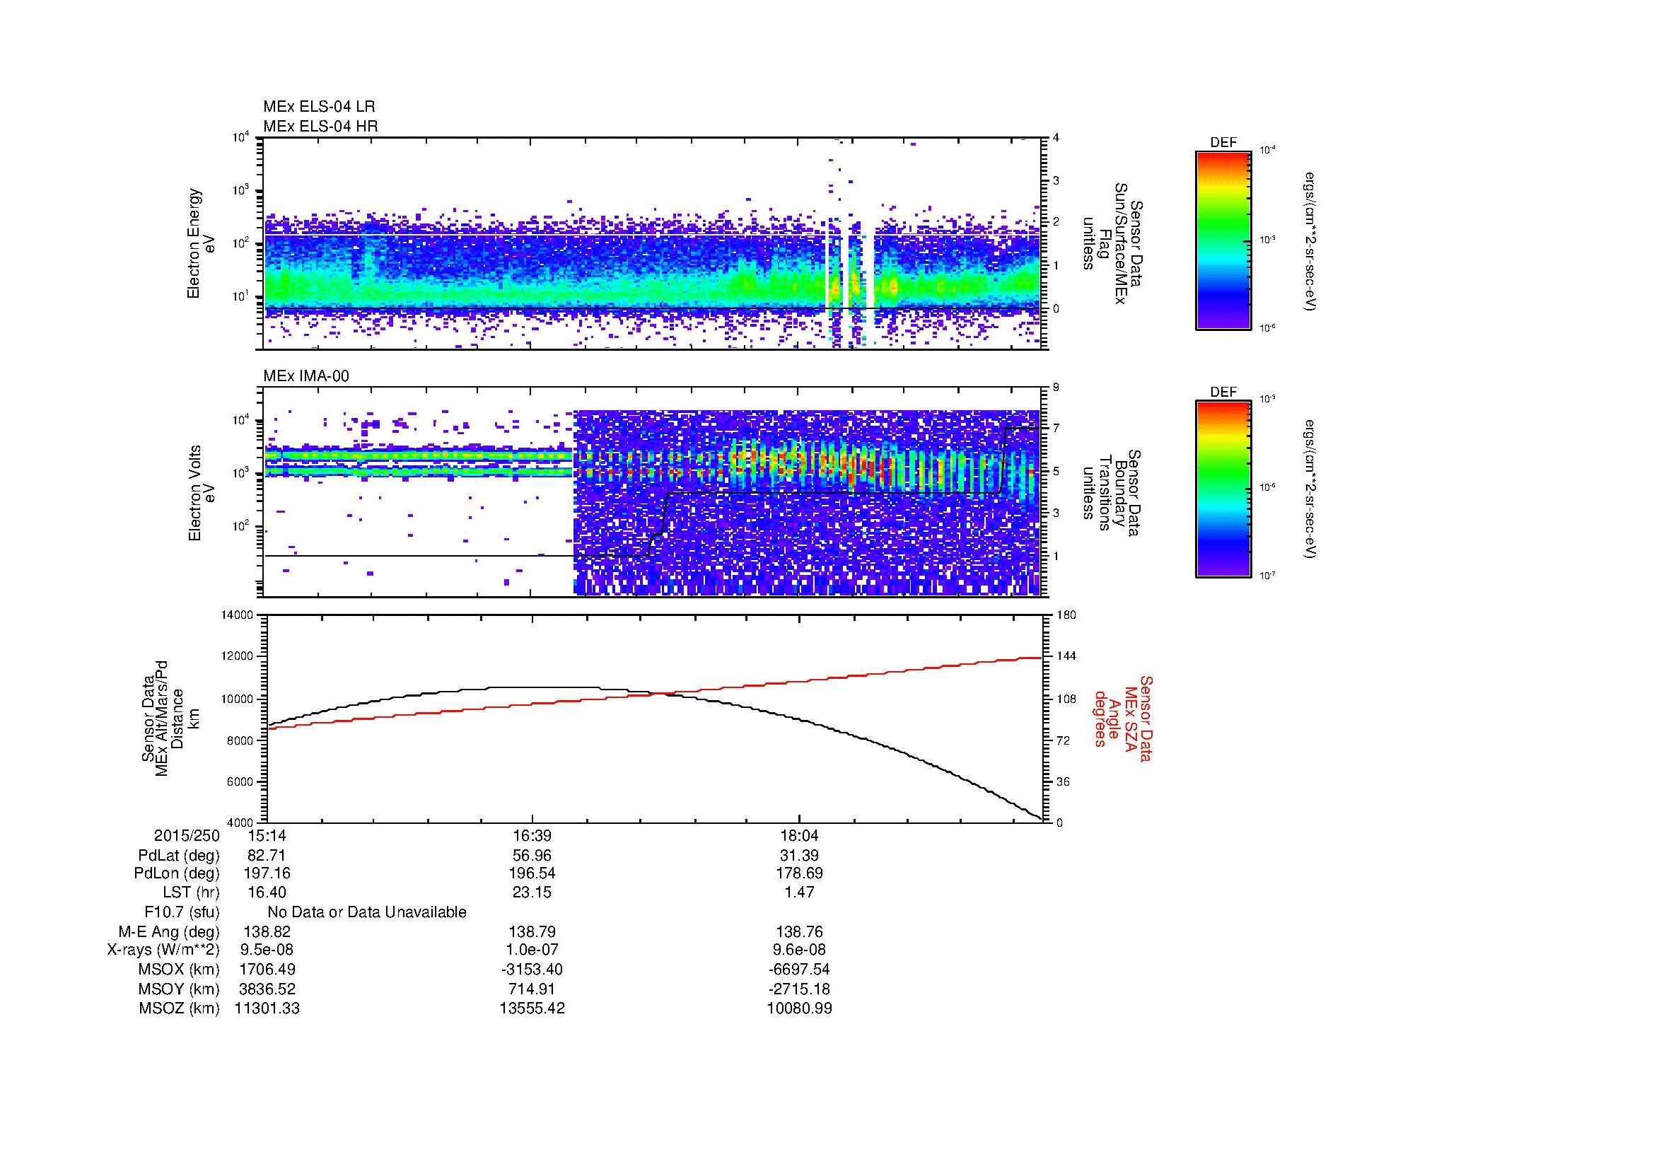Screen dimensions: 1654x1169
Task: Select the LST value 16.40
Action: [x=267, y=892]
